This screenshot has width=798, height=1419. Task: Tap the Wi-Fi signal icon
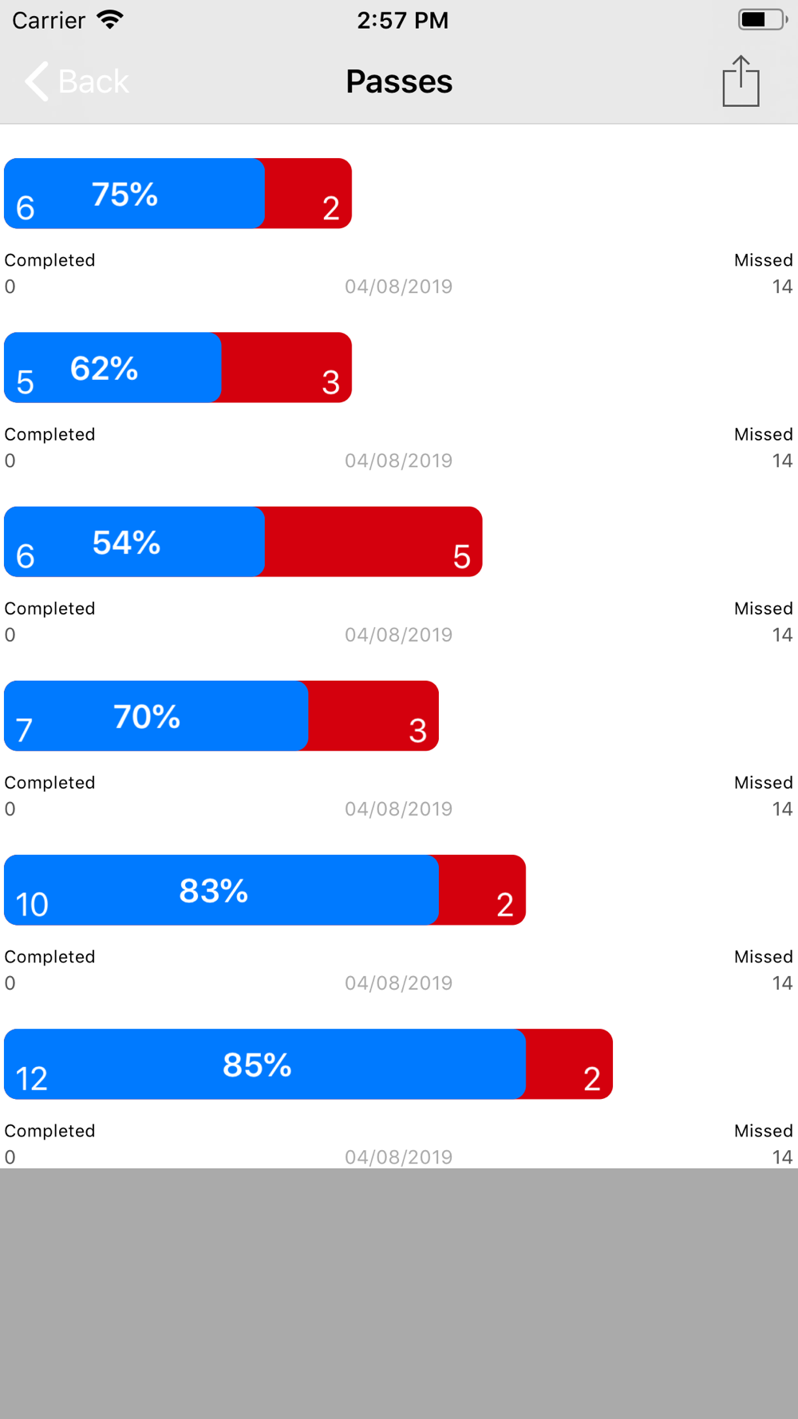(x=110, y=19)
